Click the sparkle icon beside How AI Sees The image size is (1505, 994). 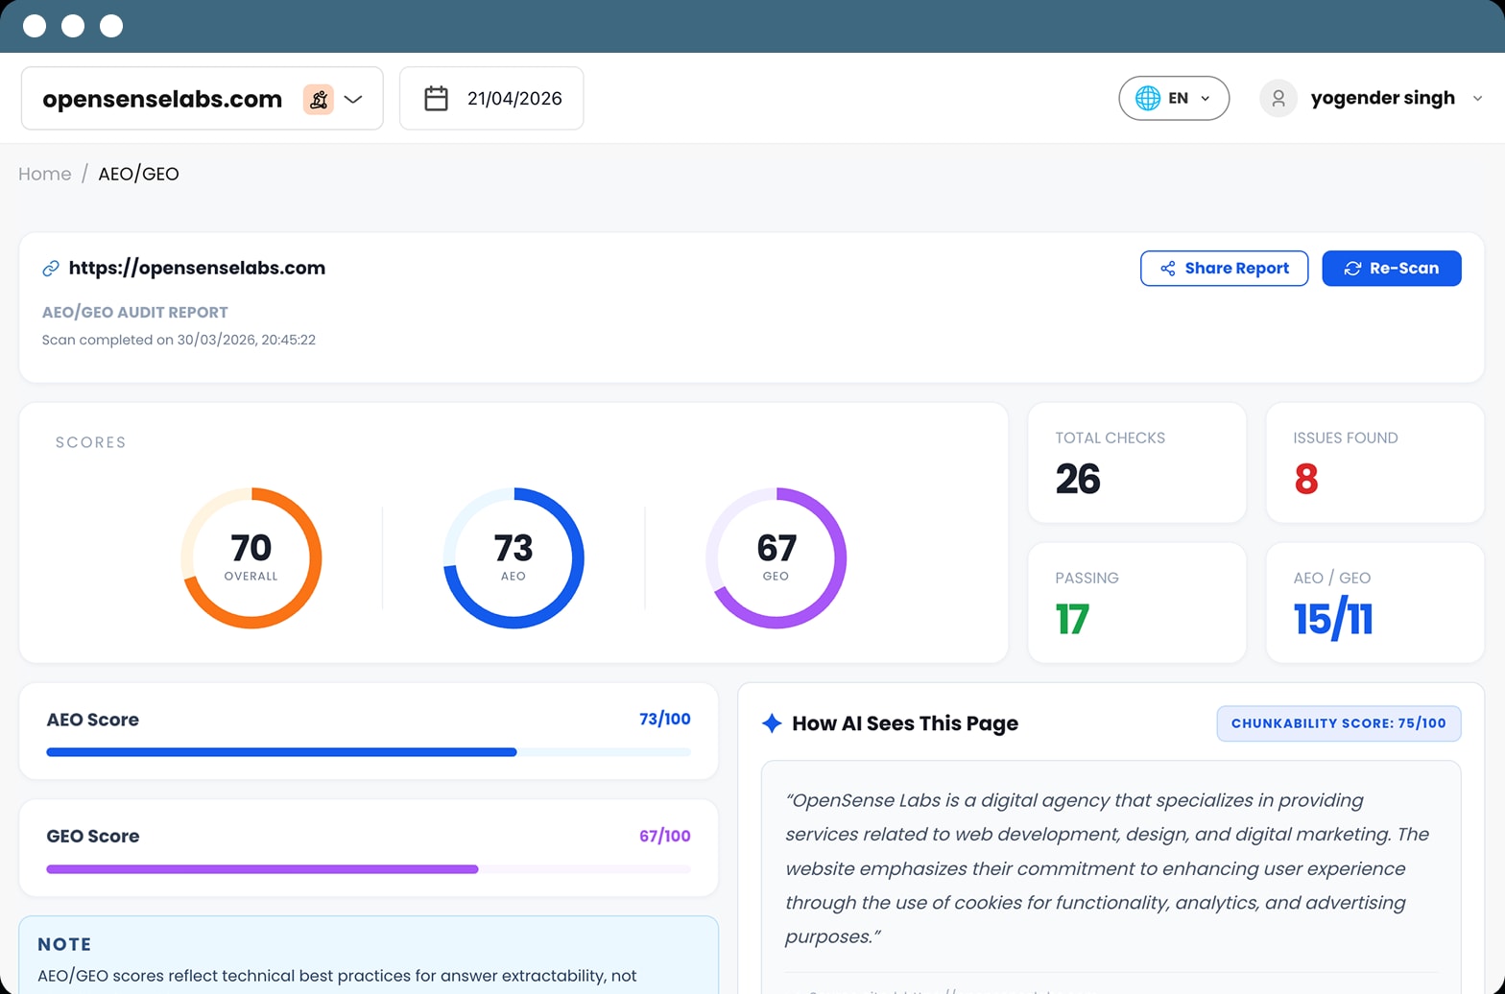(x=772, y=723)
